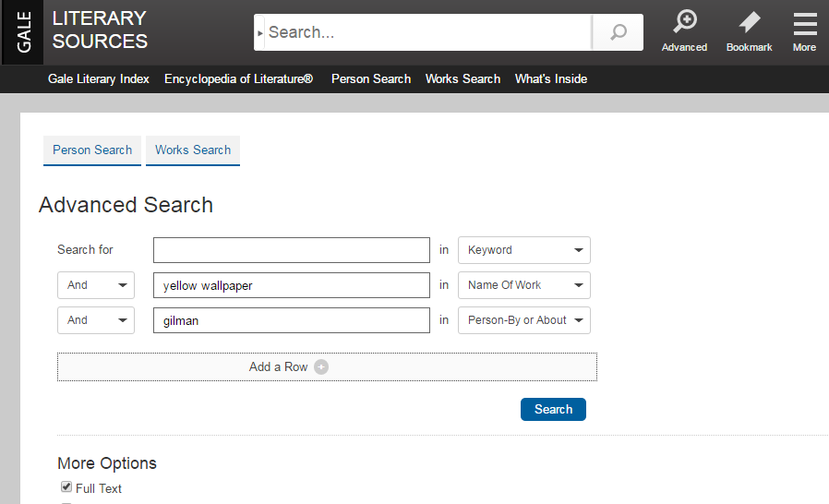Toggle the Full Text checkbox
This screenshot has width=829, height=504.
(66, 486)
